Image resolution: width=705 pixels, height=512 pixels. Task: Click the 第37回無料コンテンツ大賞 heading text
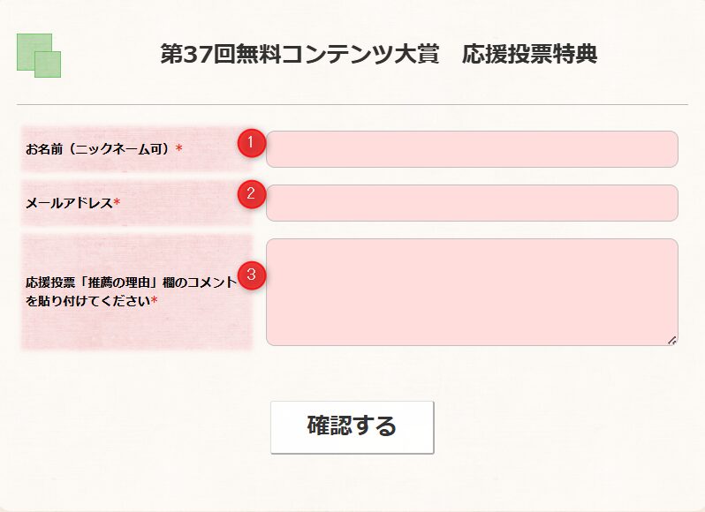click(x=299, y=54)
